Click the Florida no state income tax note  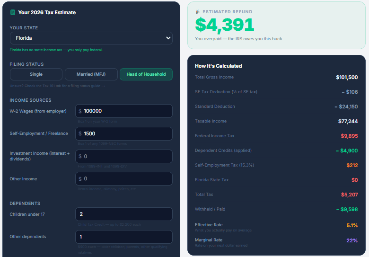(x=56, y=50)
